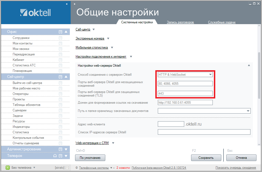Expand the Администрирование section
Viewport: 262px width, 172px height.
pos(66,149)
